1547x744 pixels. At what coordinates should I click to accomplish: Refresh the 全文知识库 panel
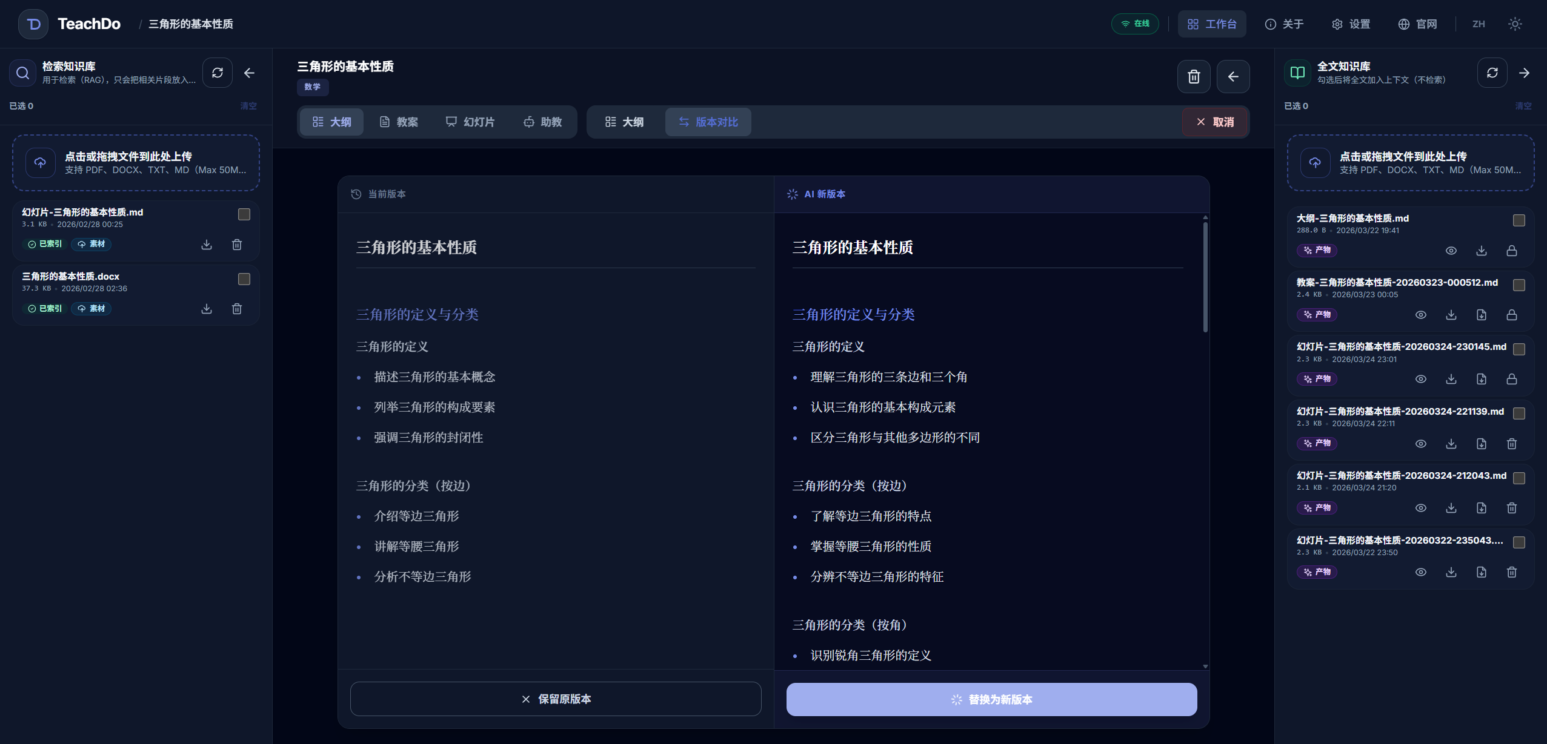1491,72
